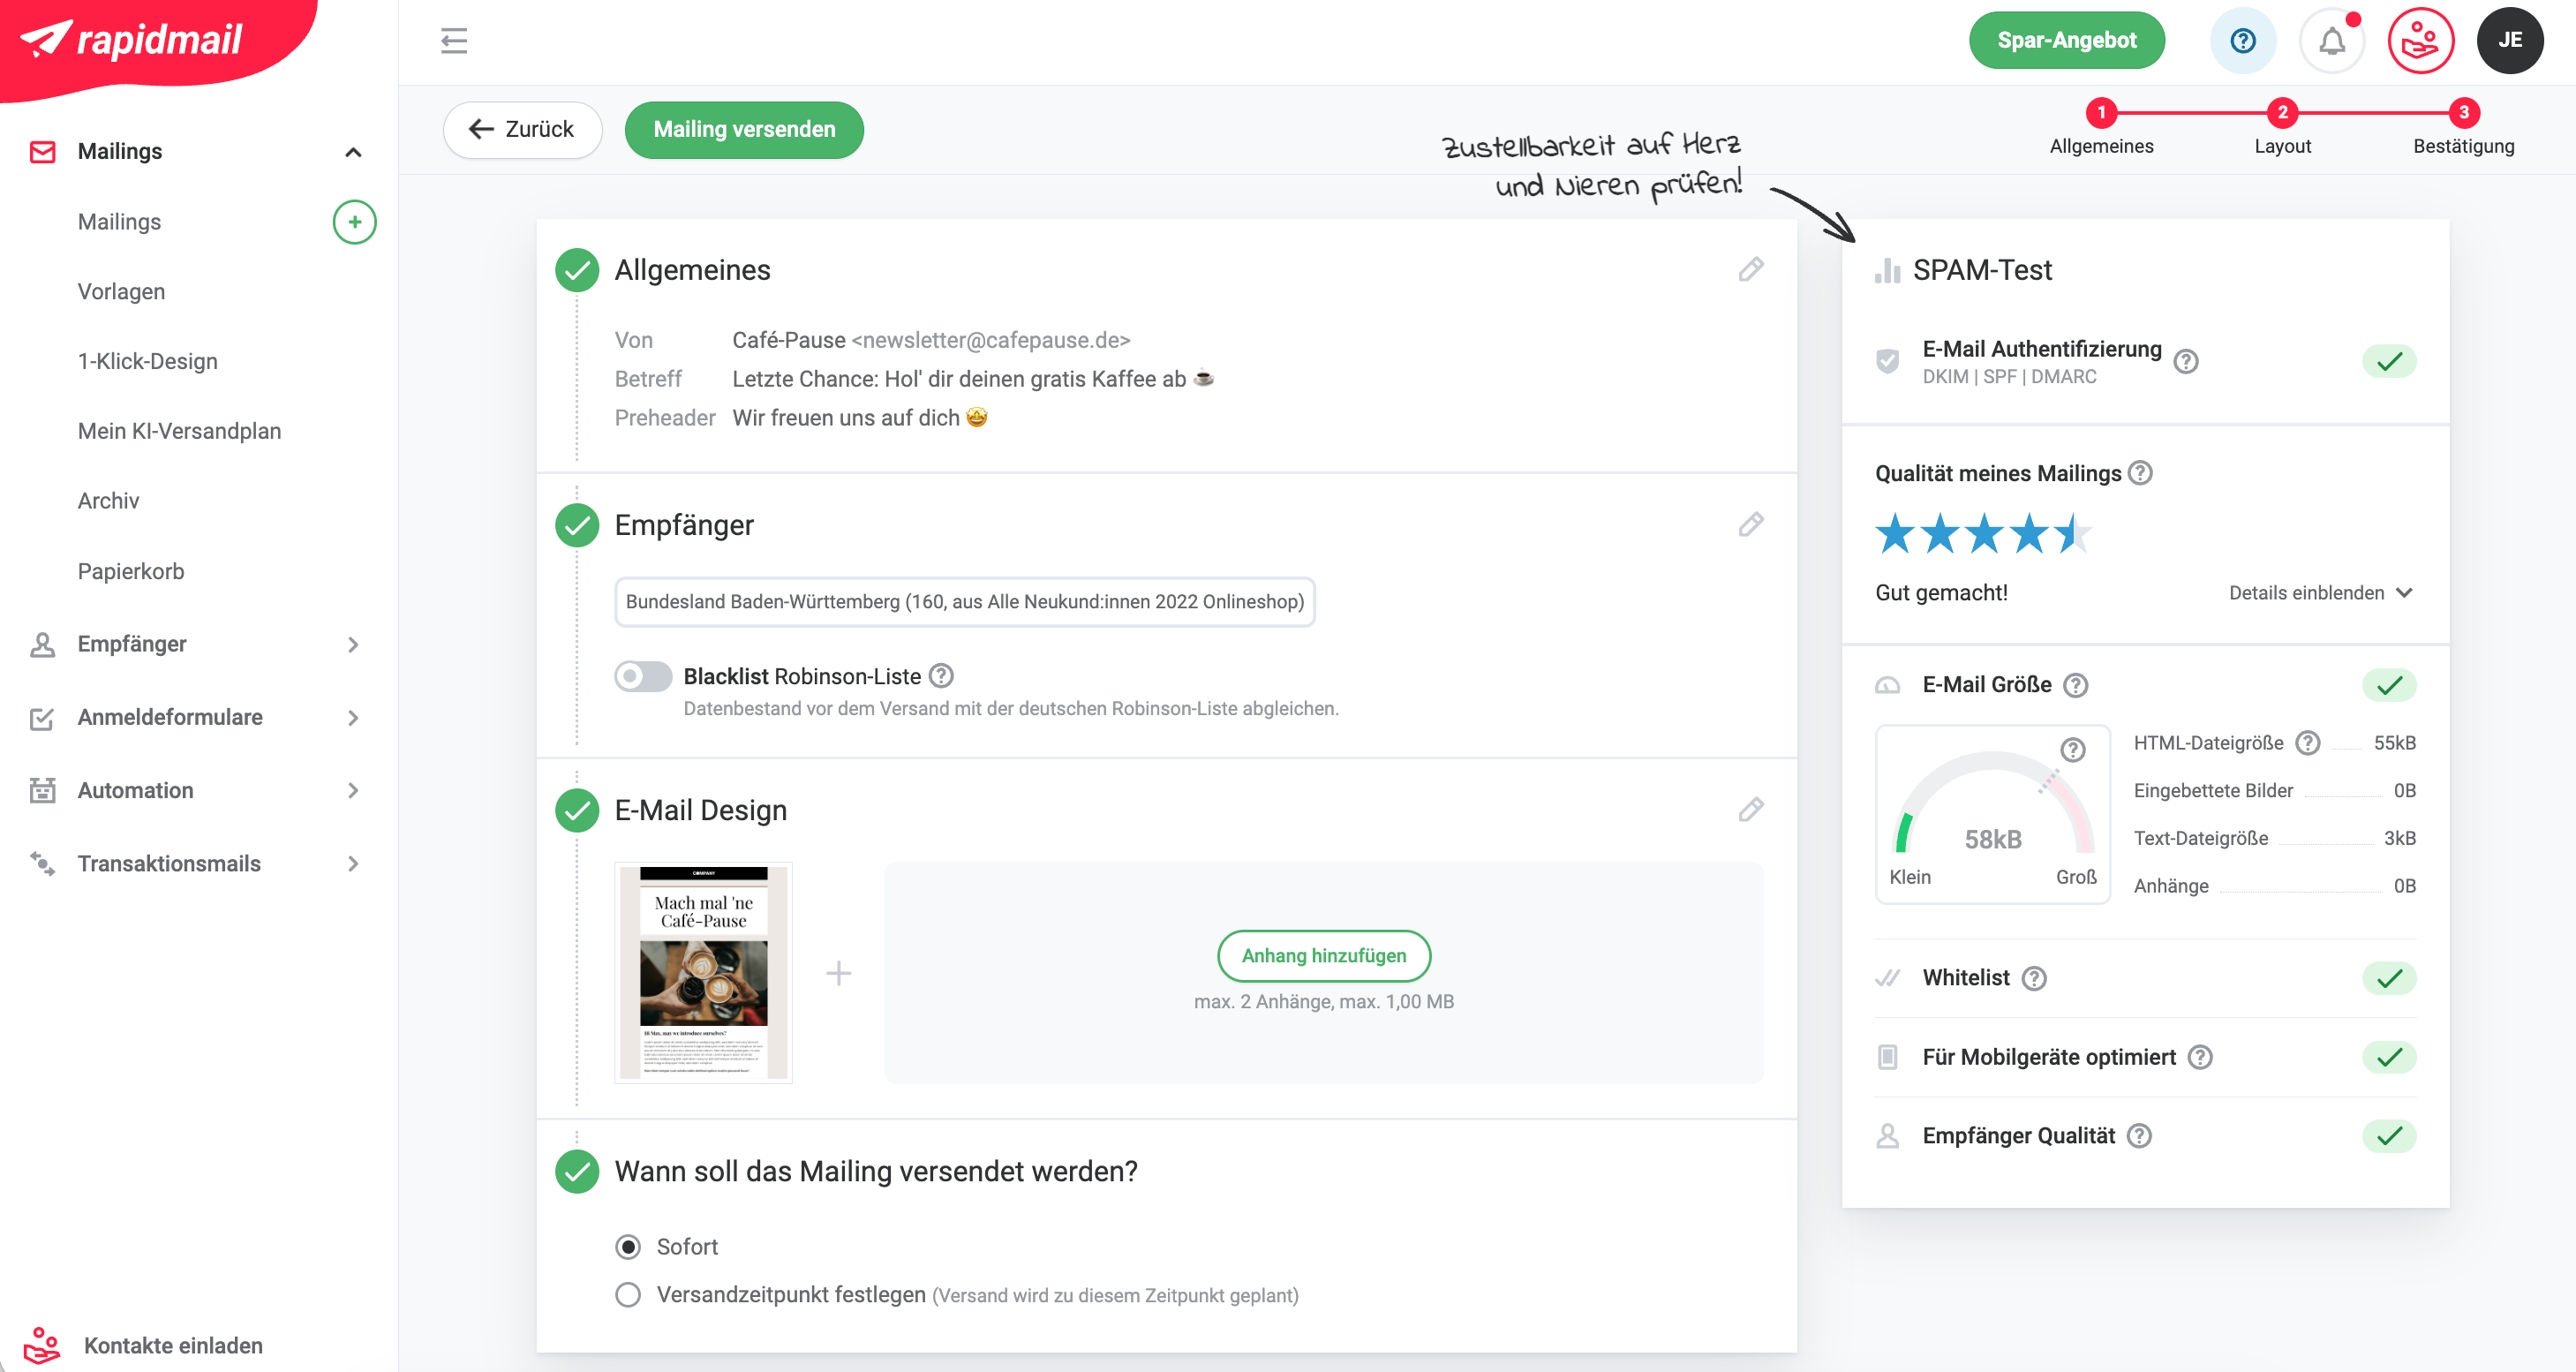Go to step 2 Layout

tap(2282, 114)
